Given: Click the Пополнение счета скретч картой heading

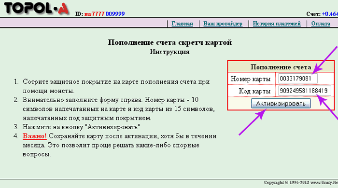Looking at the screenshot, I should coord(170,42).
